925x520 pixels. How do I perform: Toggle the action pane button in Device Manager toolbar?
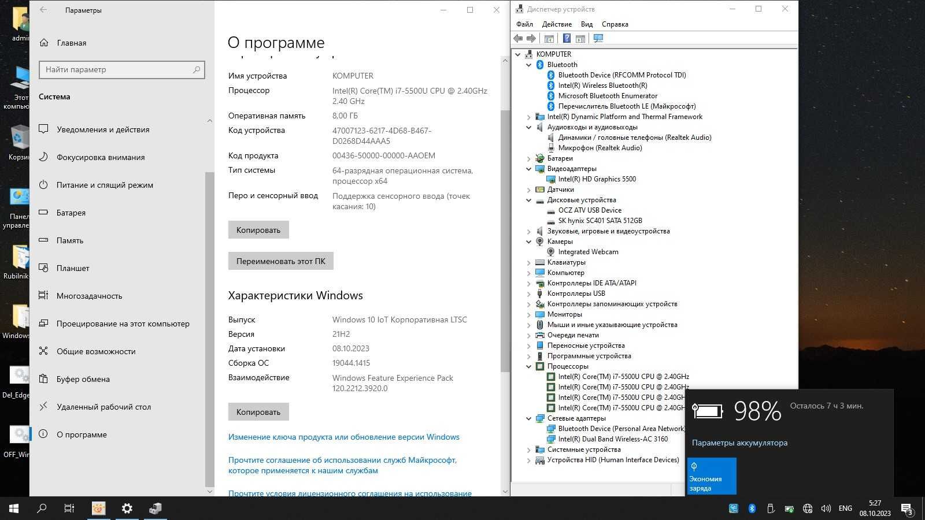coord(580,39)
